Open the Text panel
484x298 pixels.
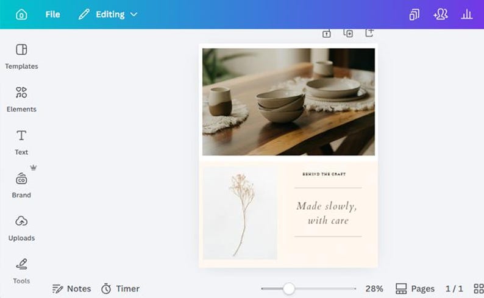[21, 143]
